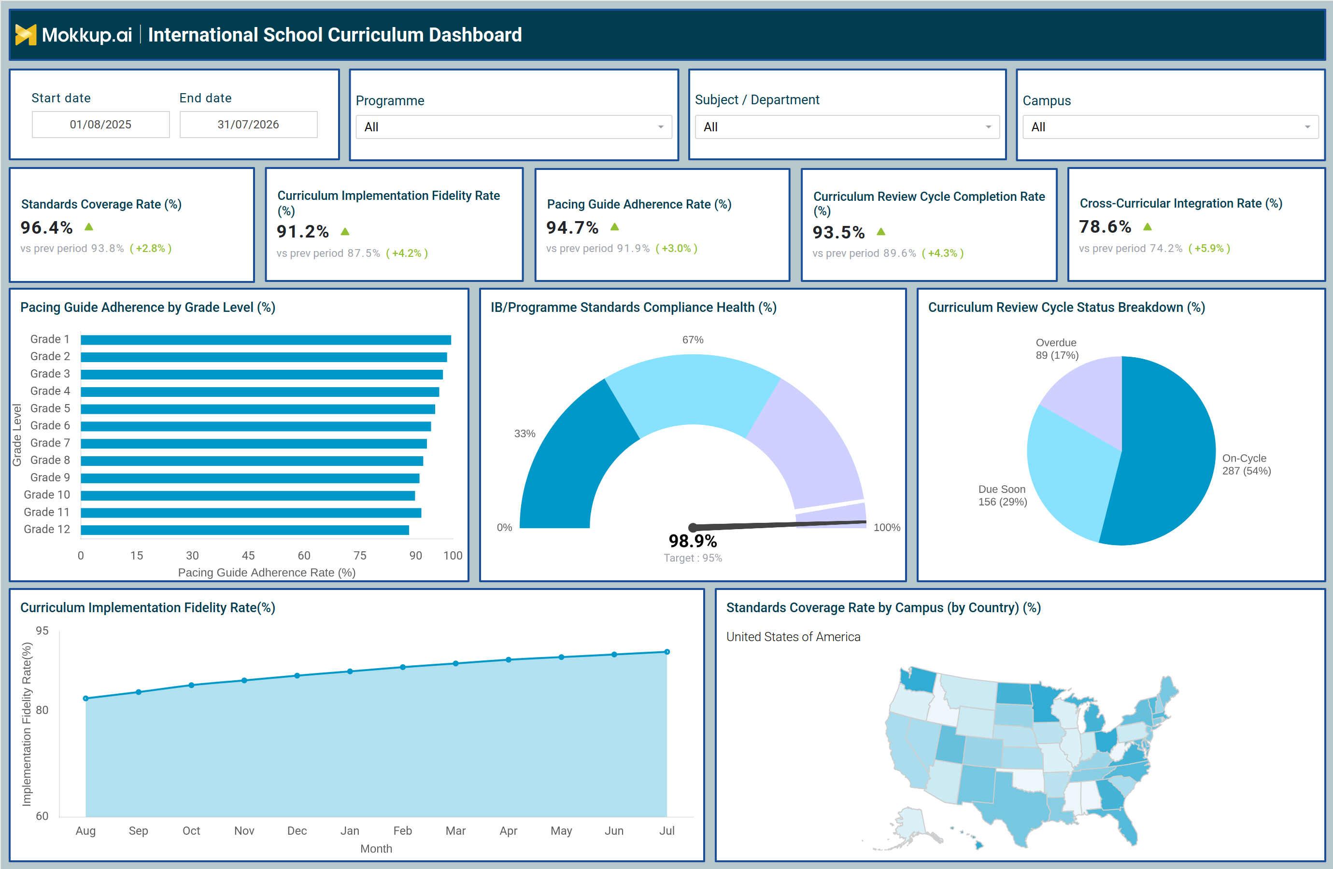Open the Campus dropdown
The image size is (1333, 869).
1170,127
